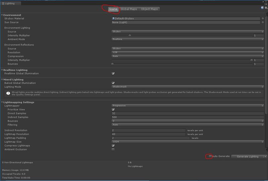
Task: Open the Lighting settings gear menu
Action: (266, 8)
